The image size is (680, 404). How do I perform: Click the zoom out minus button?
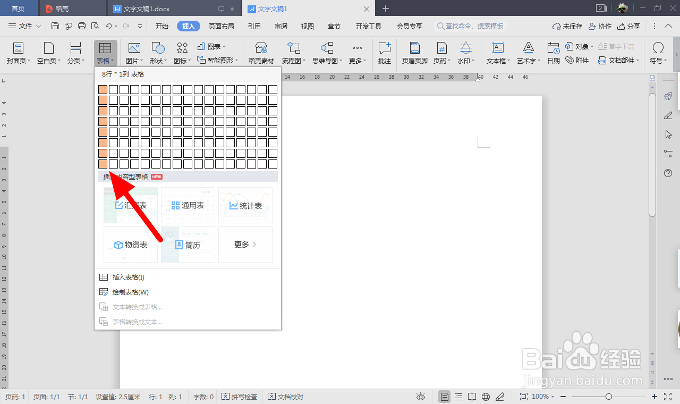pyautogui.click(x=563, y=397)
